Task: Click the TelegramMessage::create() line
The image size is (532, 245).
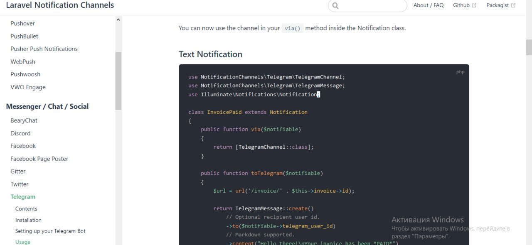Action: [264, 208]
